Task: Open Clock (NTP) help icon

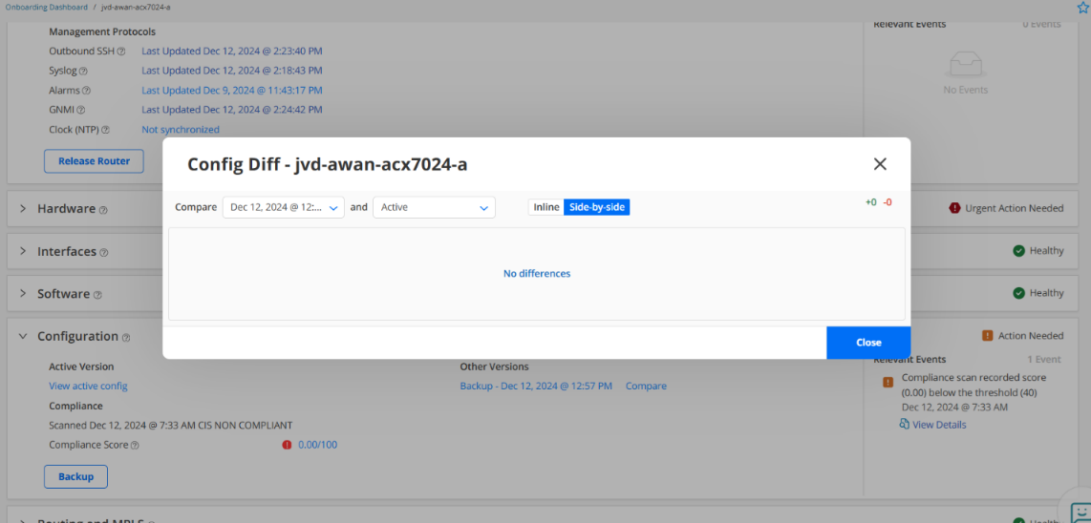Action: [105, 130]
